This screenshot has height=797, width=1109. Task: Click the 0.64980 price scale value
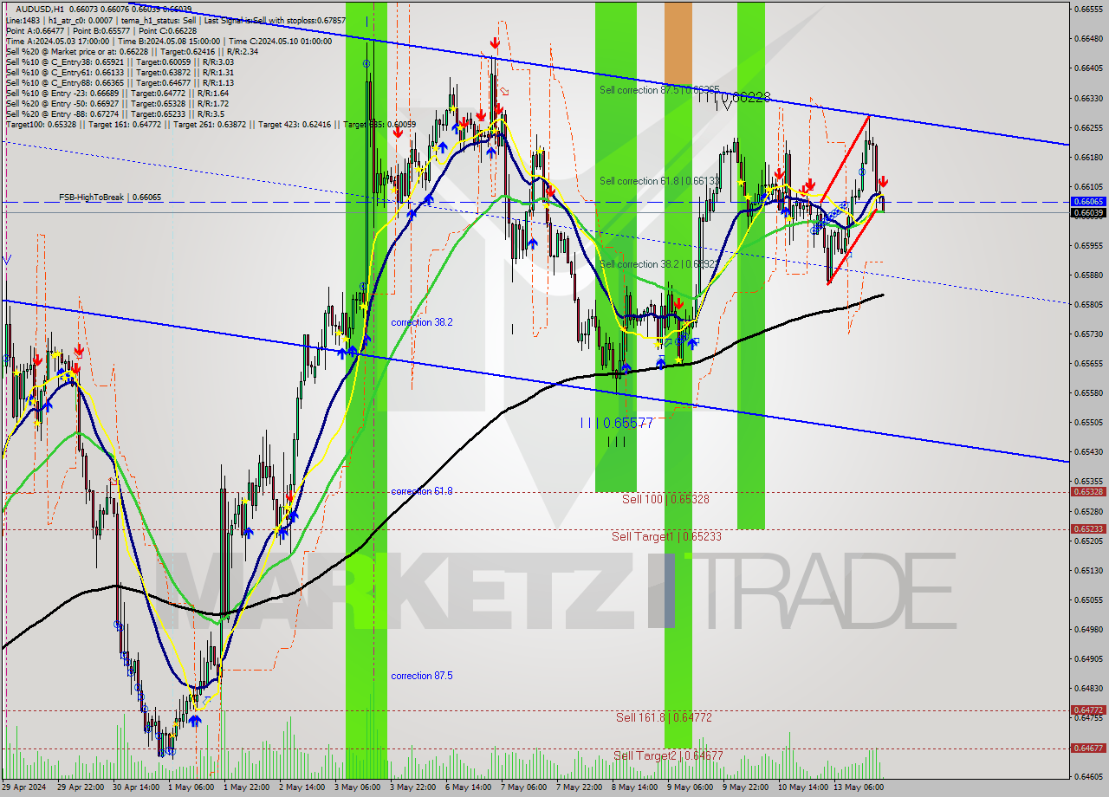[x=1088, y=629]
